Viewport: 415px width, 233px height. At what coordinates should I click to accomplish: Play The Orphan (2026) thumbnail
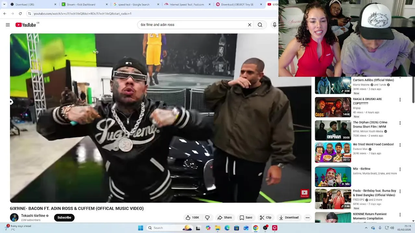pyautogui.click(x=333, y=130)
